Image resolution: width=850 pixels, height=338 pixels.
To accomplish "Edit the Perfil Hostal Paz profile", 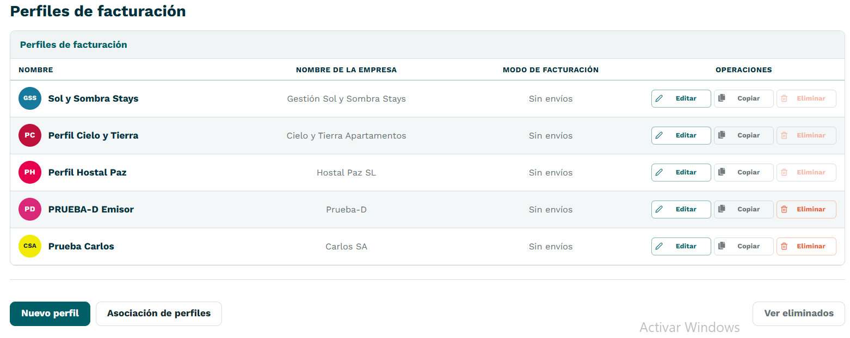I will coord(681,172).
